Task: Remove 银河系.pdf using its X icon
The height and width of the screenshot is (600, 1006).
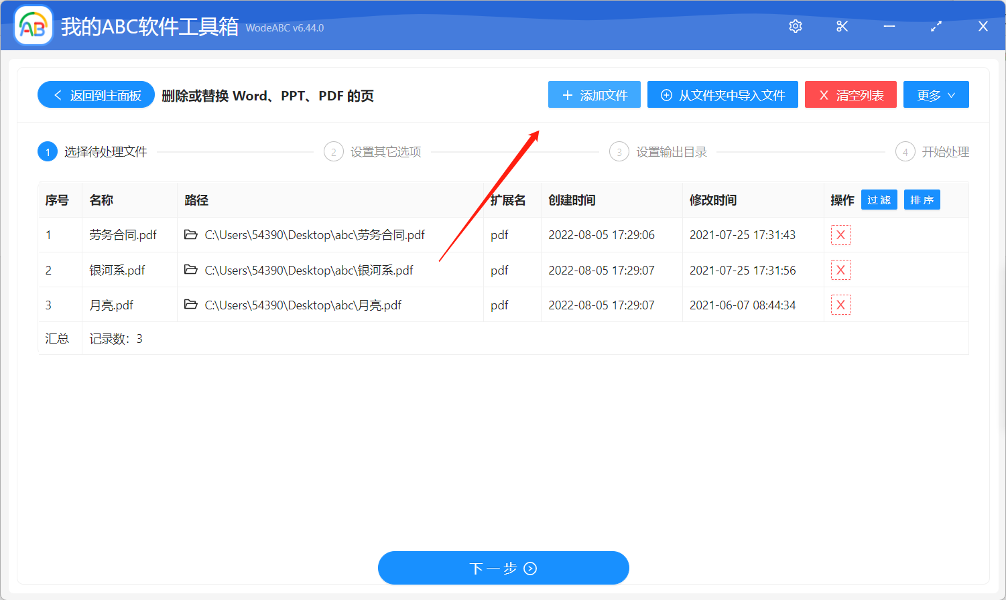Action: [x=840, y=270]
